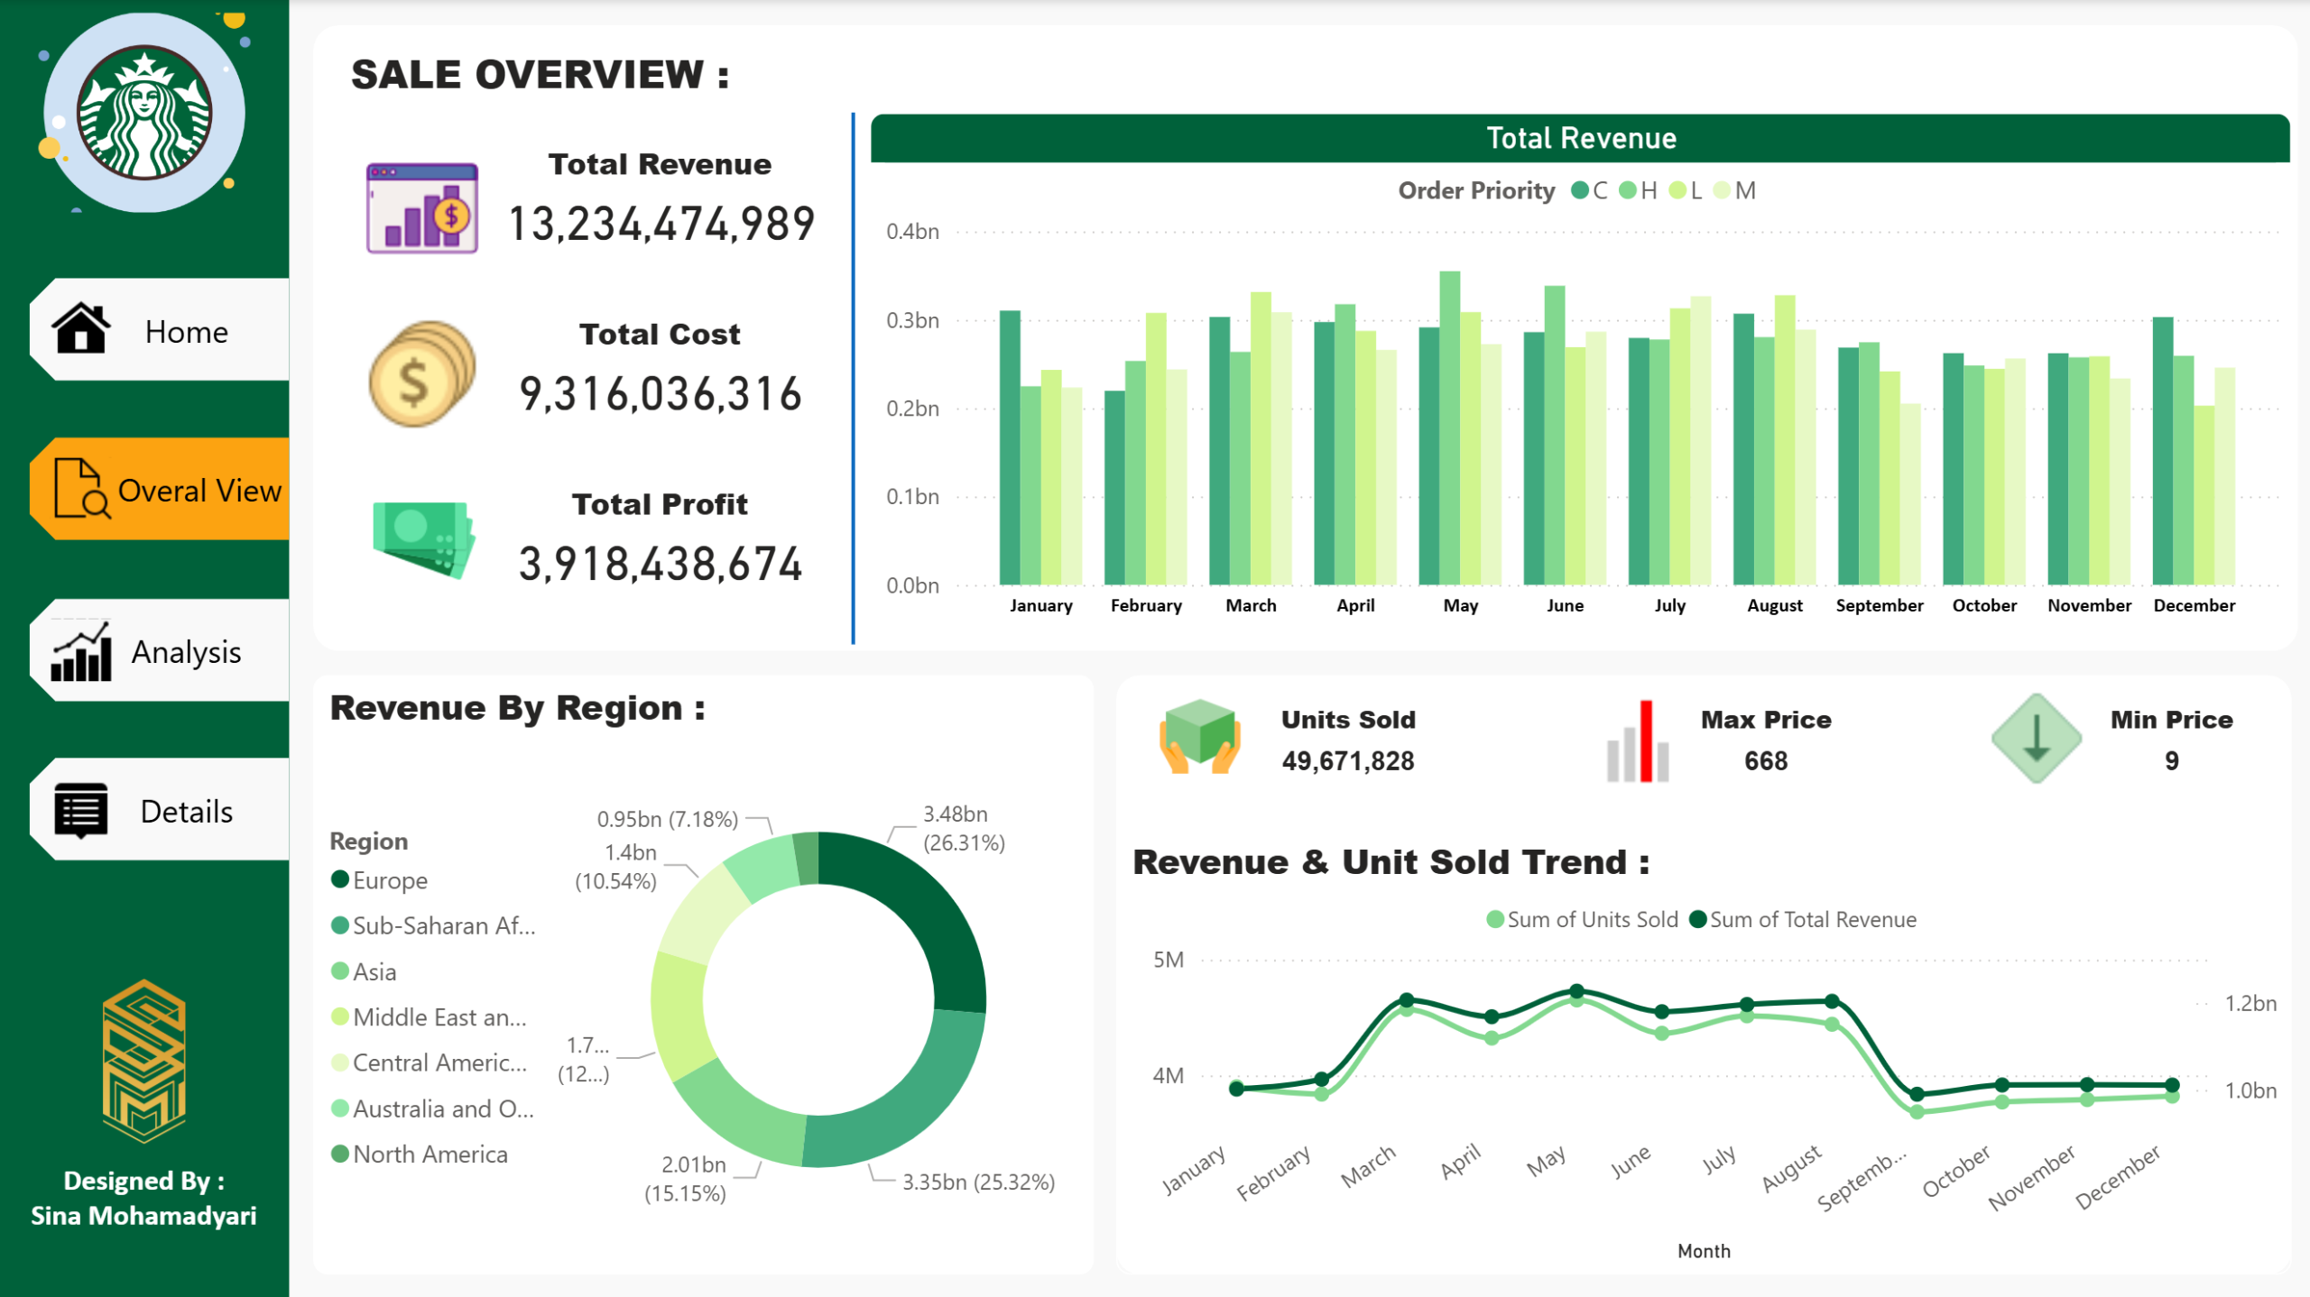Select the Overal View button
The image size is (2310, 1297).
point(199,491)
